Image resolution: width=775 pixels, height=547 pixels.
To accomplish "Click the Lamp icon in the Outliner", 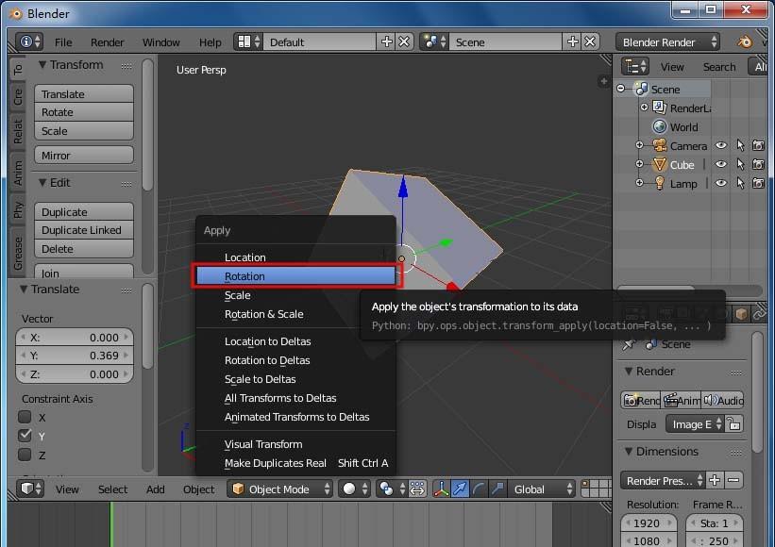I will tap(660, 183).
